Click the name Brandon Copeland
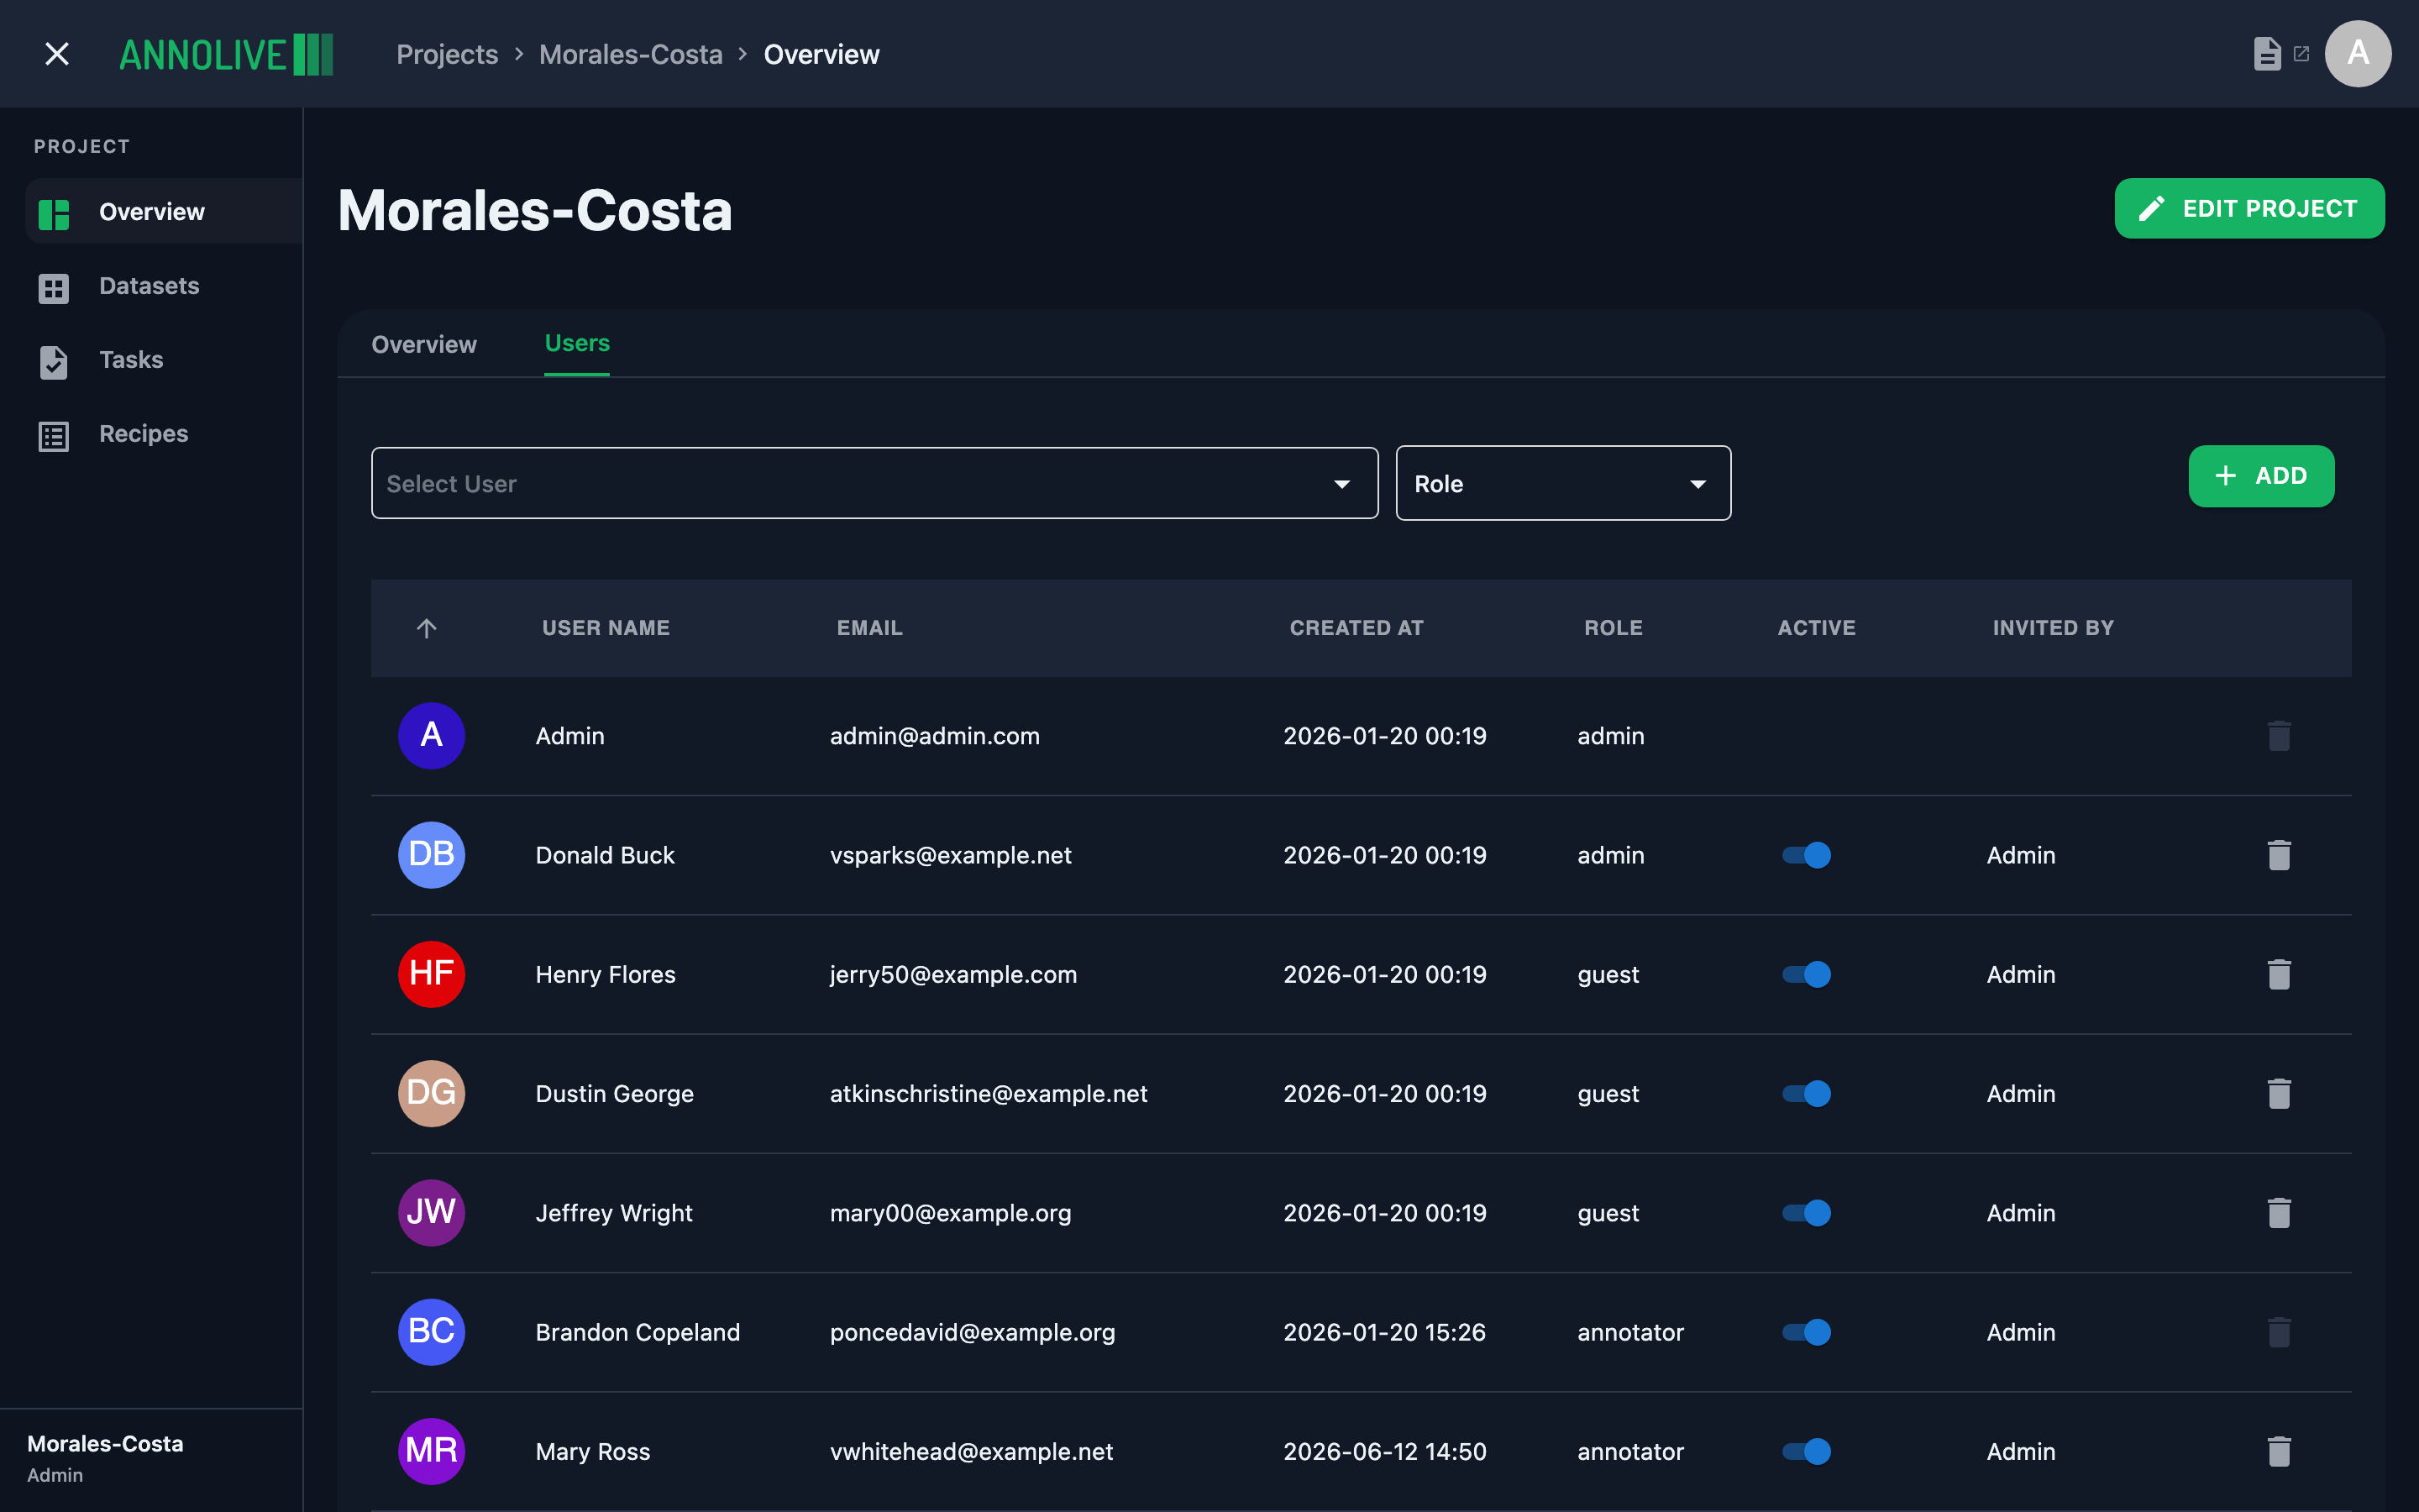This screenshot has width=2419, height=1512. coord(638,1332)
